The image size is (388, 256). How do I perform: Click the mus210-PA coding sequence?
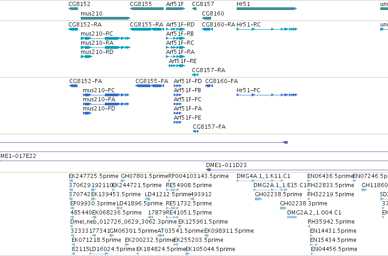tap(106, 104)
